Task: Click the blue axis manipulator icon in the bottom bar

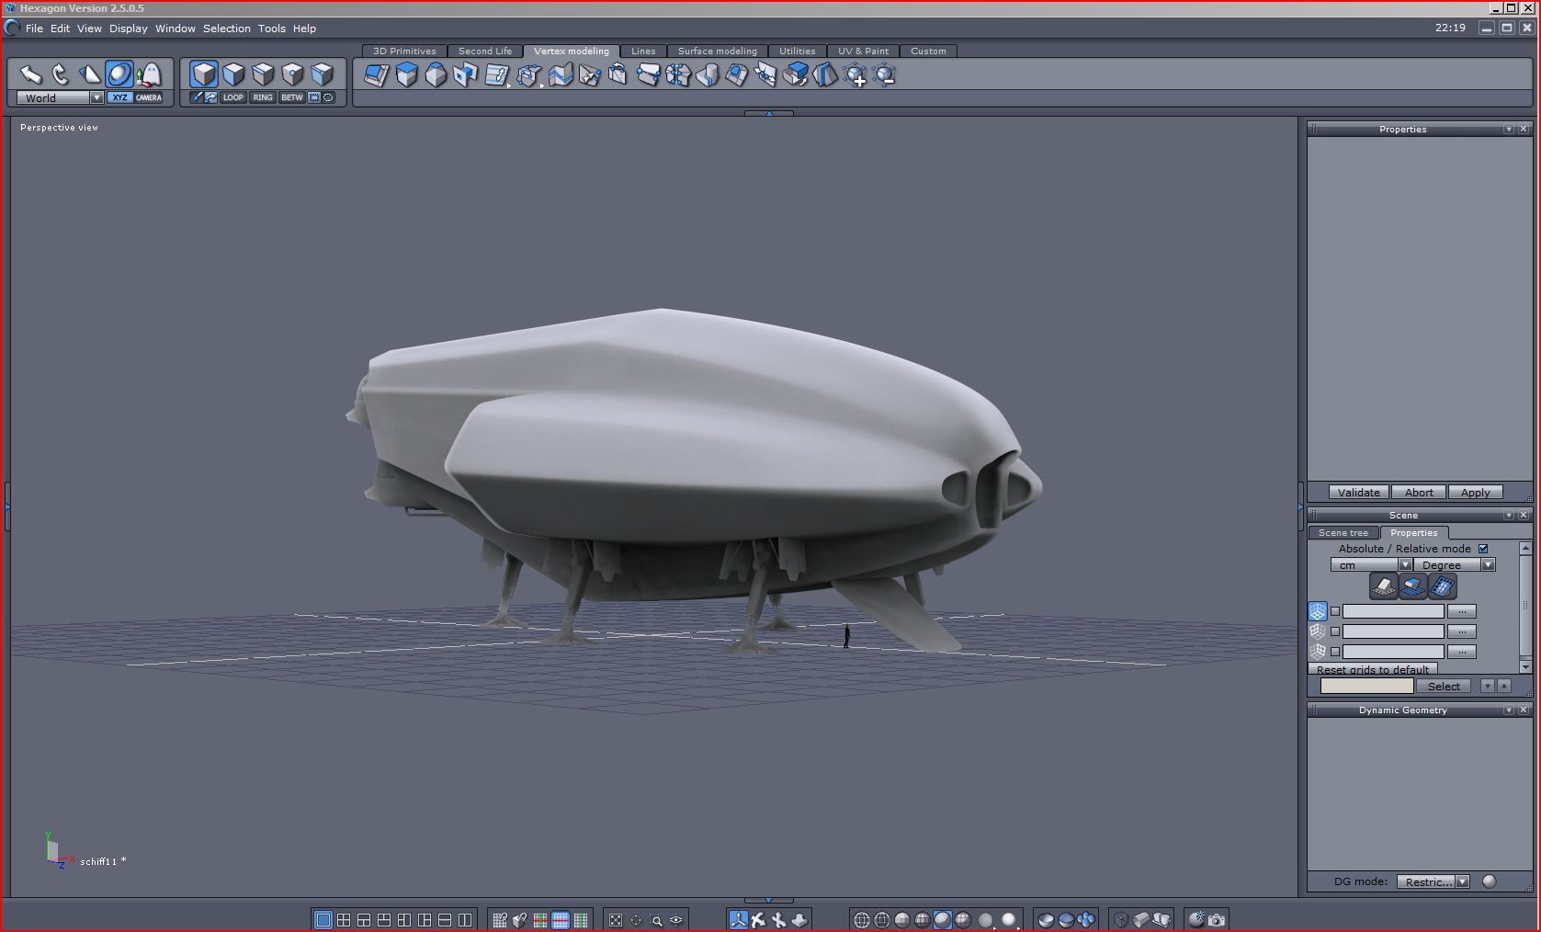Action: 739,919
